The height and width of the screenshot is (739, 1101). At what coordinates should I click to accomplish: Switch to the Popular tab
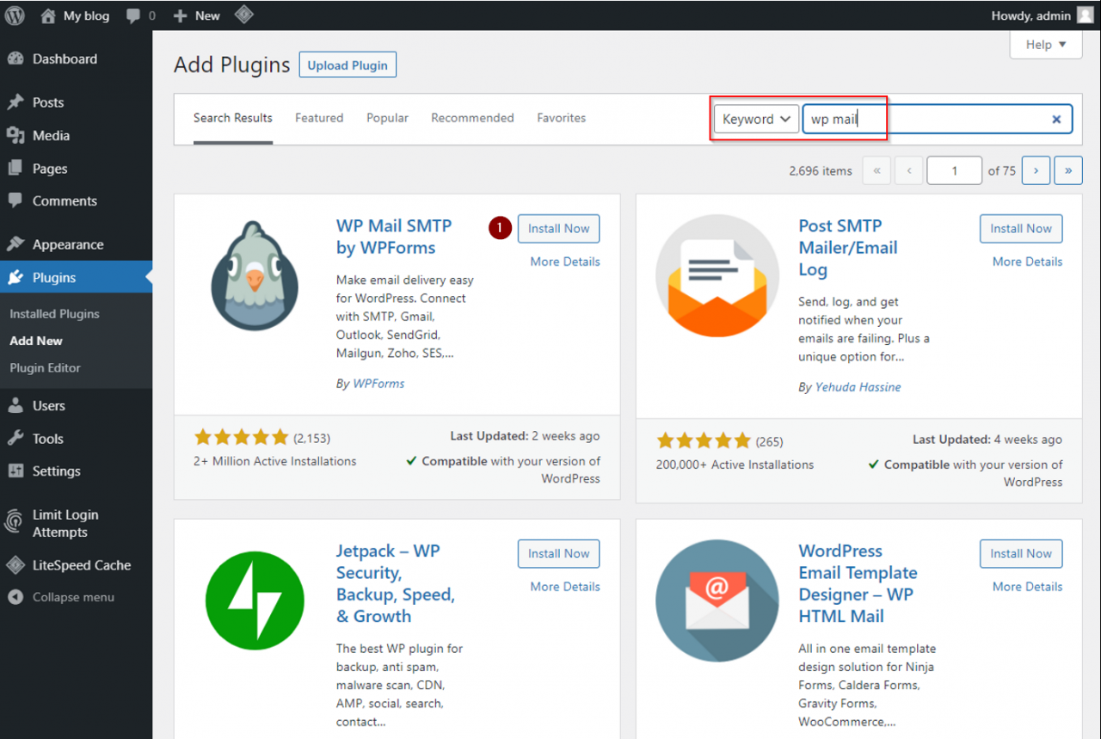(387, 118)
